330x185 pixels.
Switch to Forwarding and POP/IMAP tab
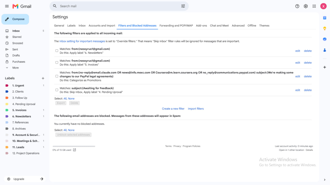click(176, 25)
